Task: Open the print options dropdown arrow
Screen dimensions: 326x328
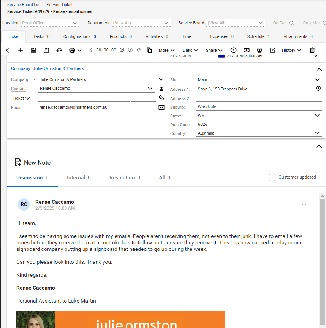Action: [79, 50]
